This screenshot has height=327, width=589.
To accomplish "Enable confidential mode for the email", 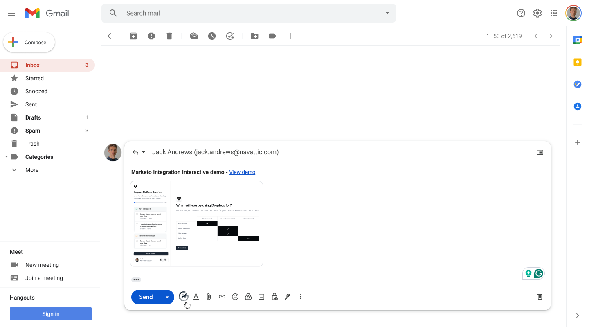I will [x=274, y=296].
